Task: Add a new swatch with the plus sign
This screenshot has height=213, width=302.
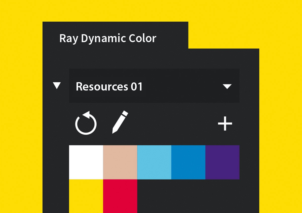Action: point(225,123)
